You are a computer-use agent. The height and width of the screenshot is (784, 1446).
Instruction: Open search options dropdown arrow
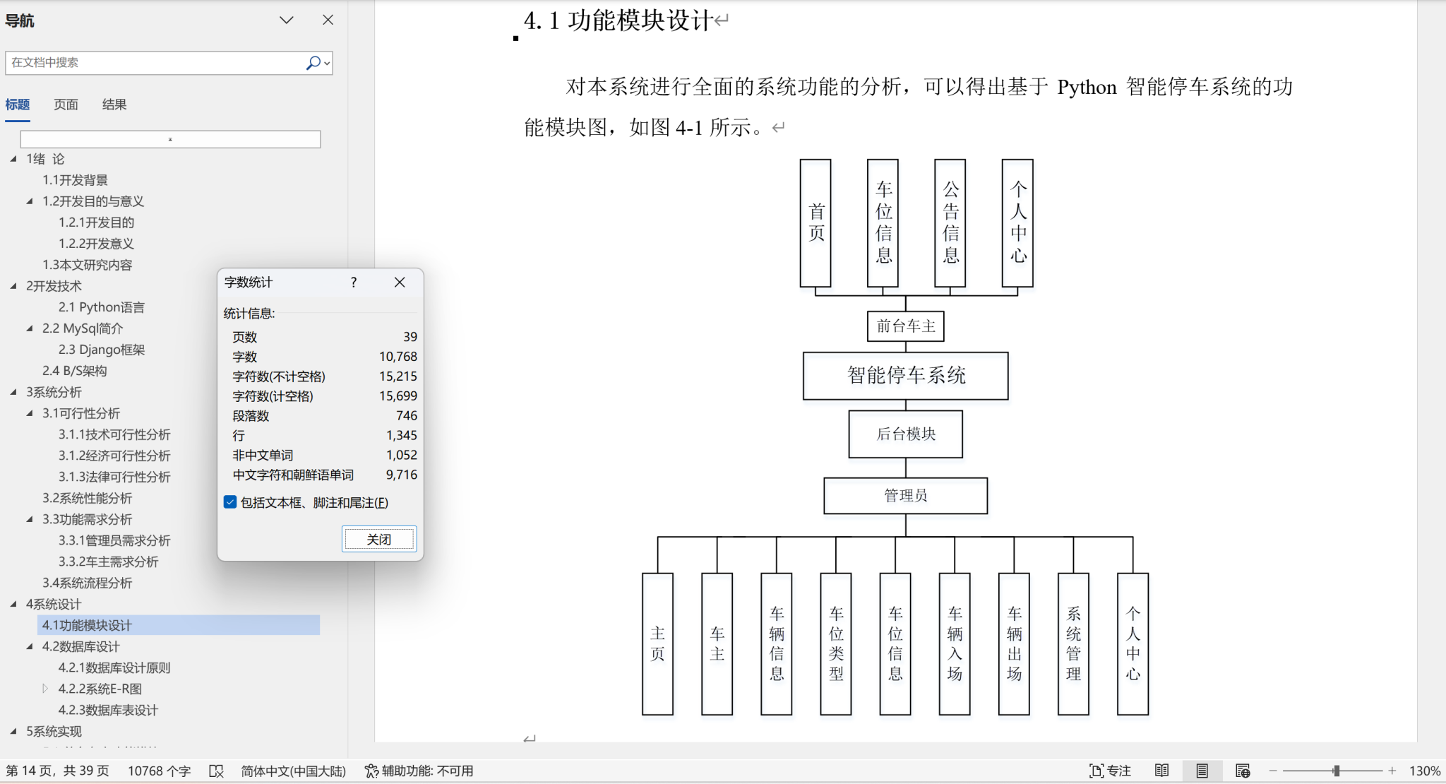(326, 63)
